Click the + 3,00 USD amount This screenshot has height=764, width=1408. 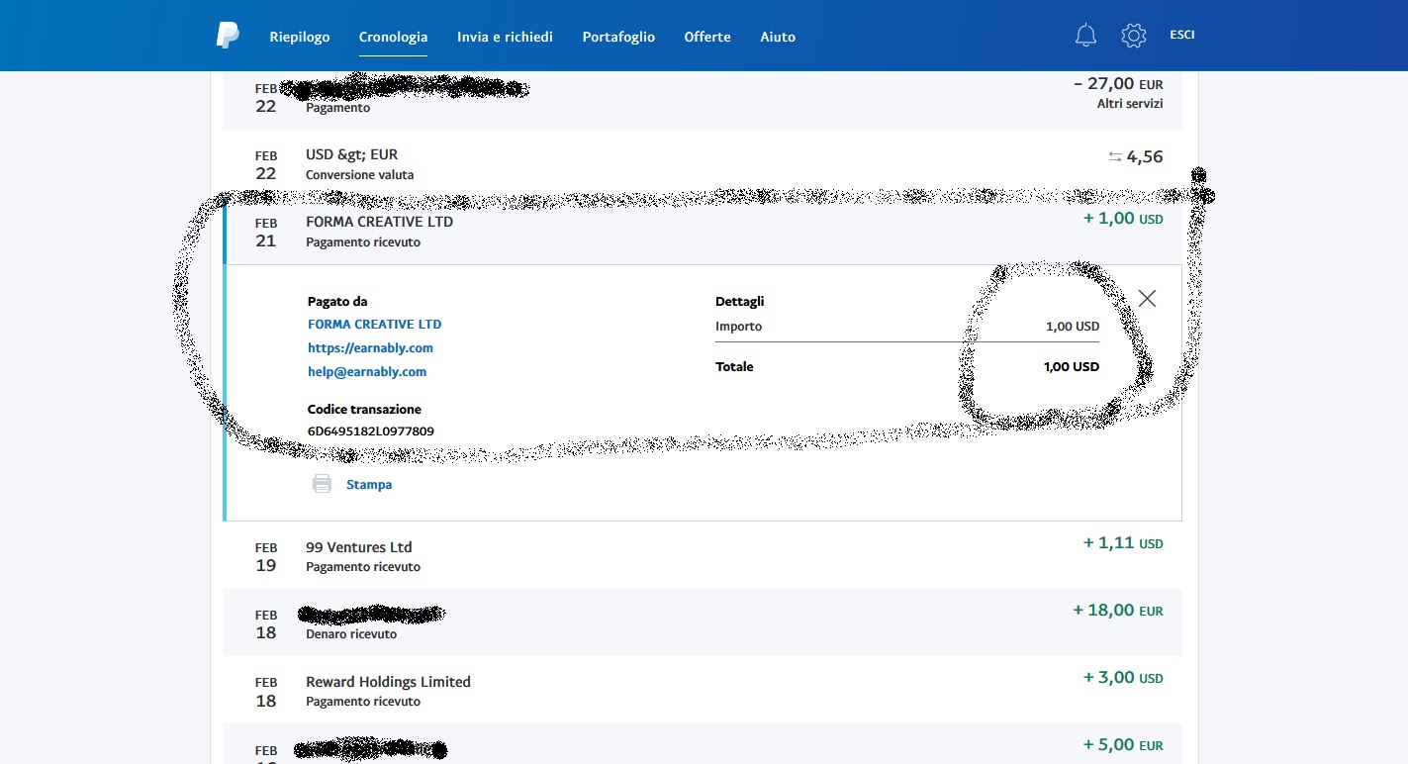tap(1123, 678)
